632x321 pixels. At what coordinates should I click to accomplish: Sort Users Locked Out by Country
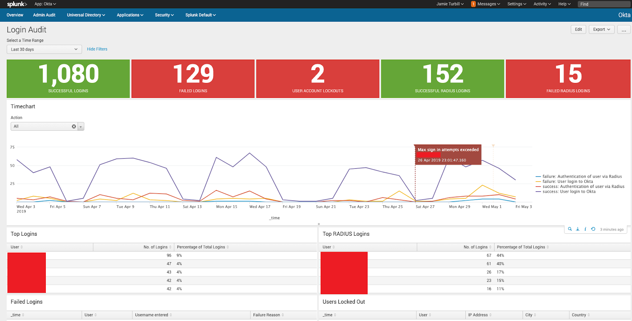[600, 315]
